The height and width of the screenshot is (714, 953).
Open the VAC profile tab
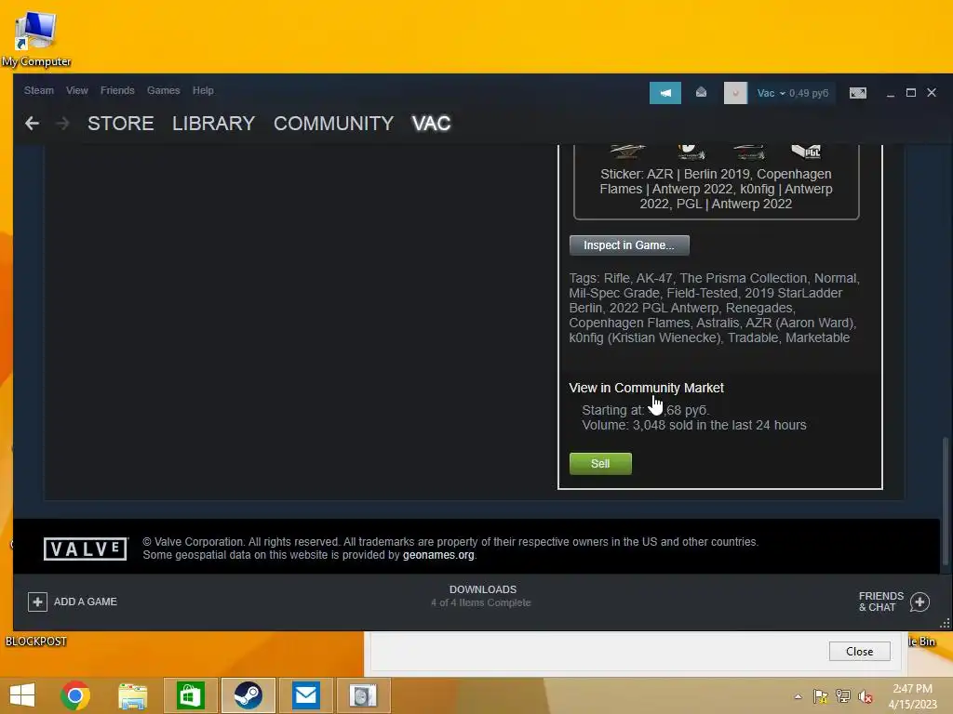(x=432, y=124)
